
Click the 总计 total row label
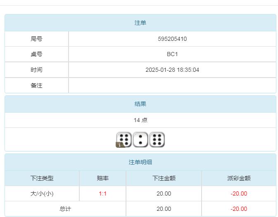[x=66, y=209]
